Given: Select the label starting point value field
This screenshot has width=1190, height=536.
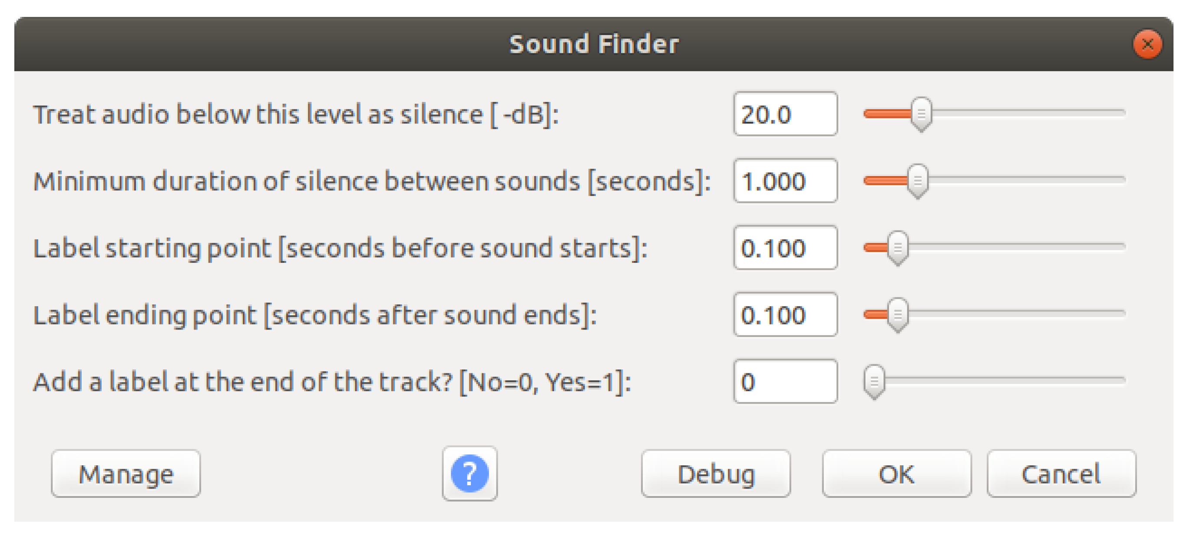Looking at the screenshot, I should (x=785, y=247).
